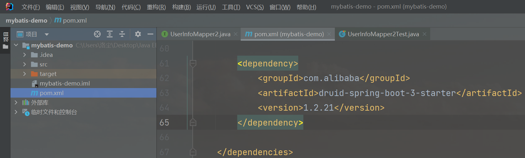Click the 项目 panel view icon

(20, 34)
